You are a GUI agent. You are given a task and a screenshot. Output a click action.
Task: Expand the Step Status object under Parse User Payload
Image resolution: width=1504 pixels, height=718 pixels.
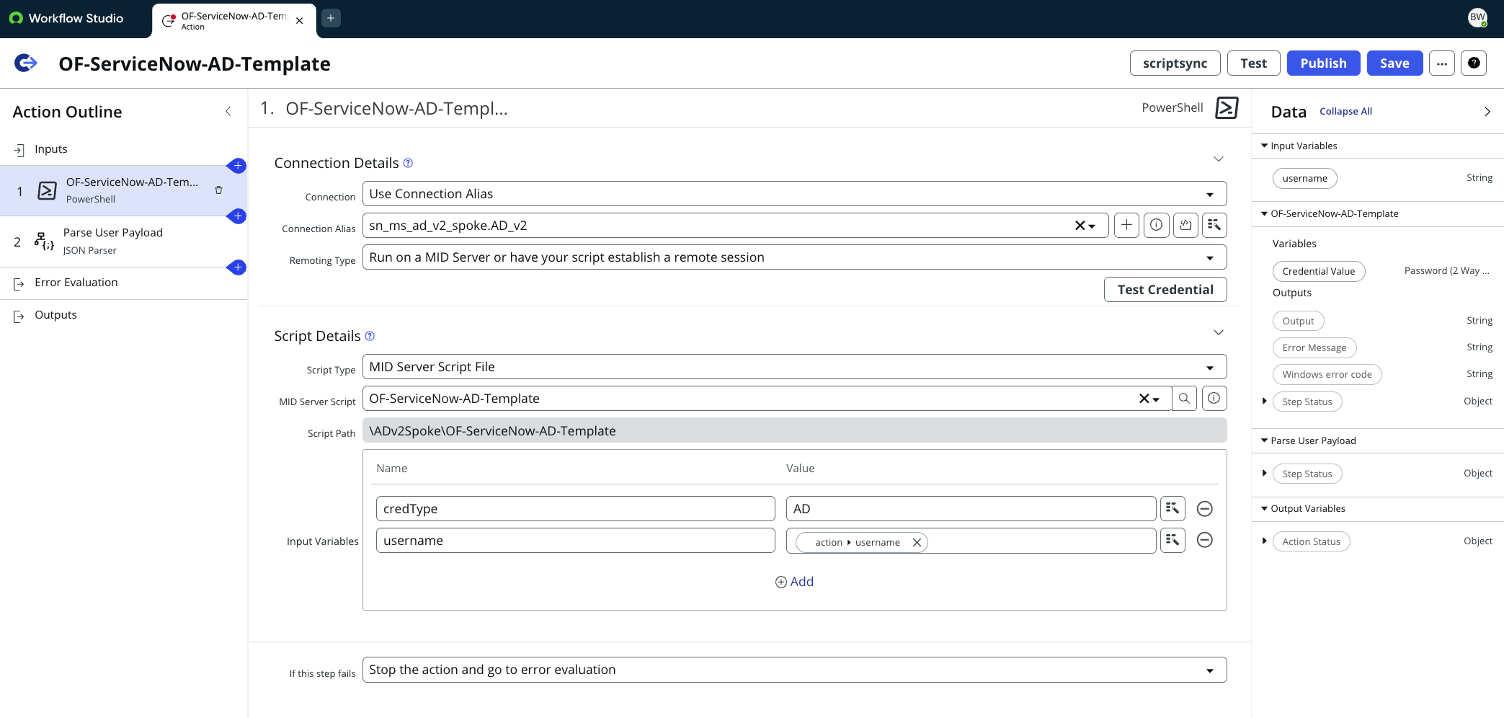1265,473
